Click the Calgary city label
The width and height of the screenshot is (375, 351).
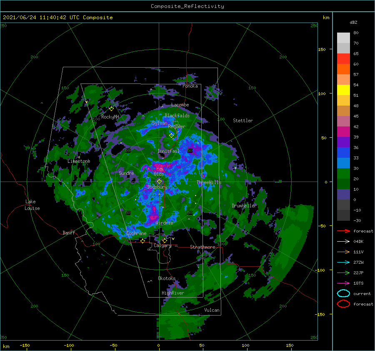pos(162,245)
